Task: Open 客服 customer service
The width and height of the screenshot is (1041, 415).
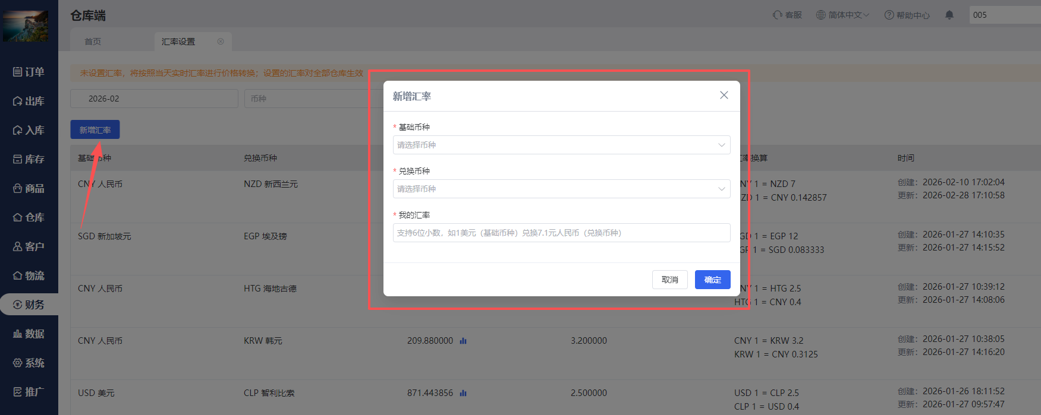Action: (787, 15)
